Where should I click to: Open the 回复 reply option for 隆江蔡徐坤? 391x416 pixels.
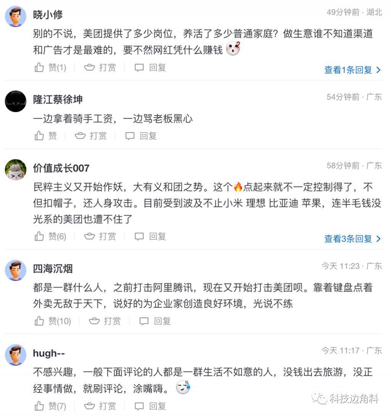pyautogui.click(x=149, y=135)
